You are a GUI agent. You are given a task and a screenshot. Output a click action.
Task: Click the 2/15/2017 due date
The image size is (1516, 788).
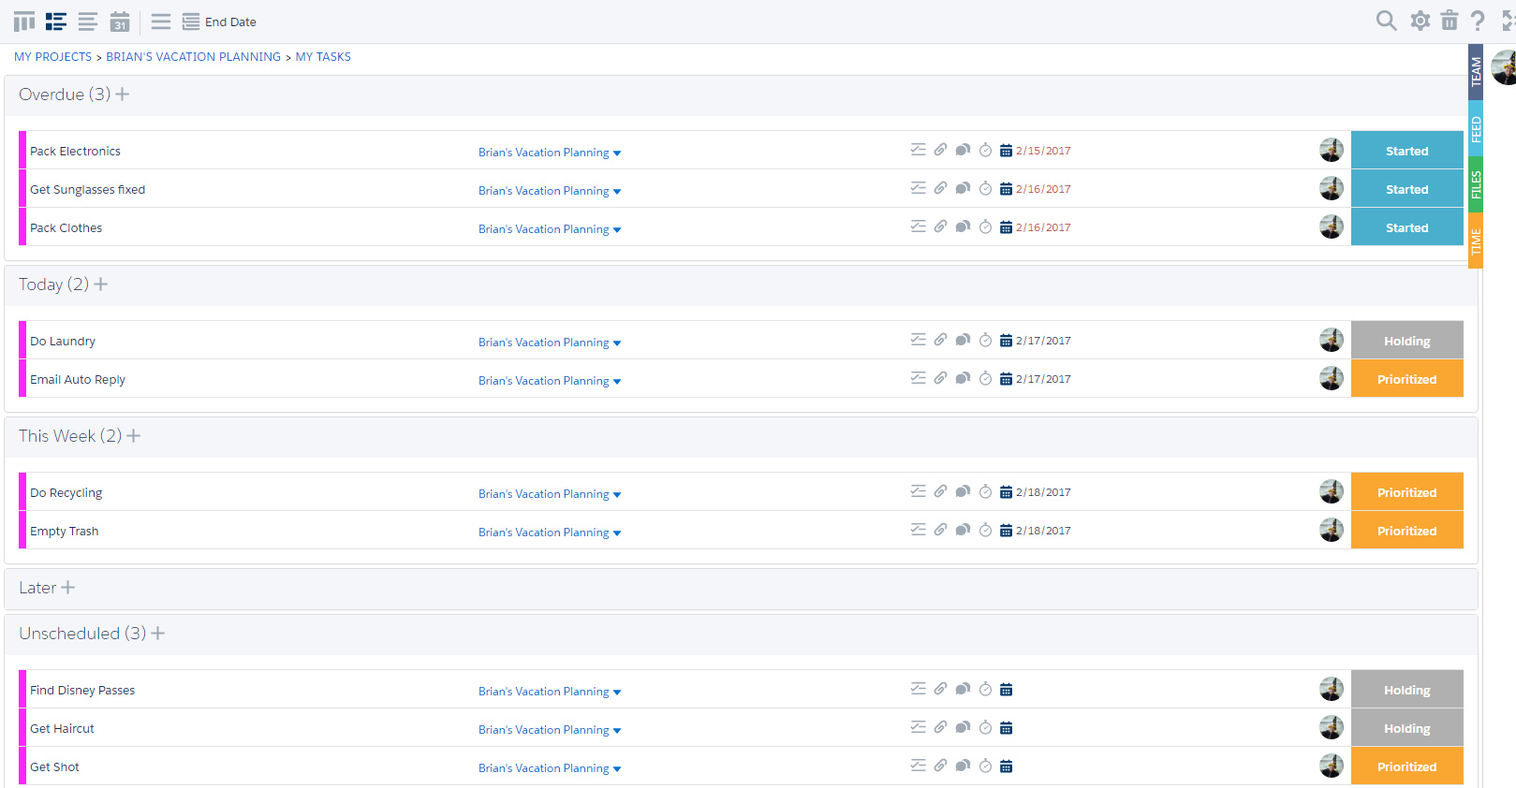tap(1043, 151)
